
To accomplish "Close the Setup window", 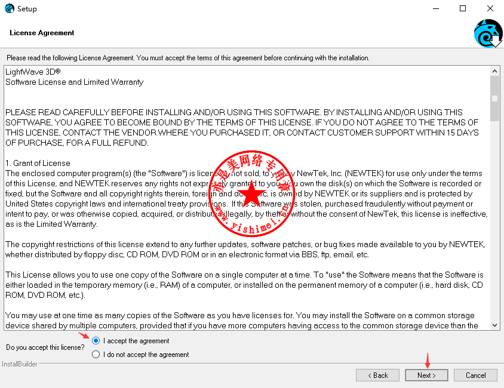I will (x=490, y=8).
